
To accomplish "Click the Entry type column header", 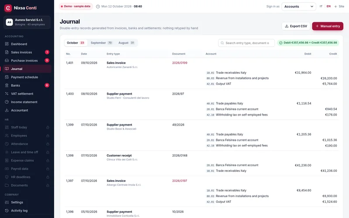I will 113,54.
